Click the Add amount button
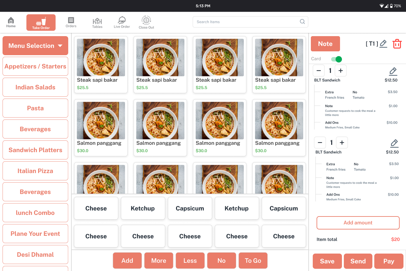This screenshot has height=271, width=406. point(358,223)
